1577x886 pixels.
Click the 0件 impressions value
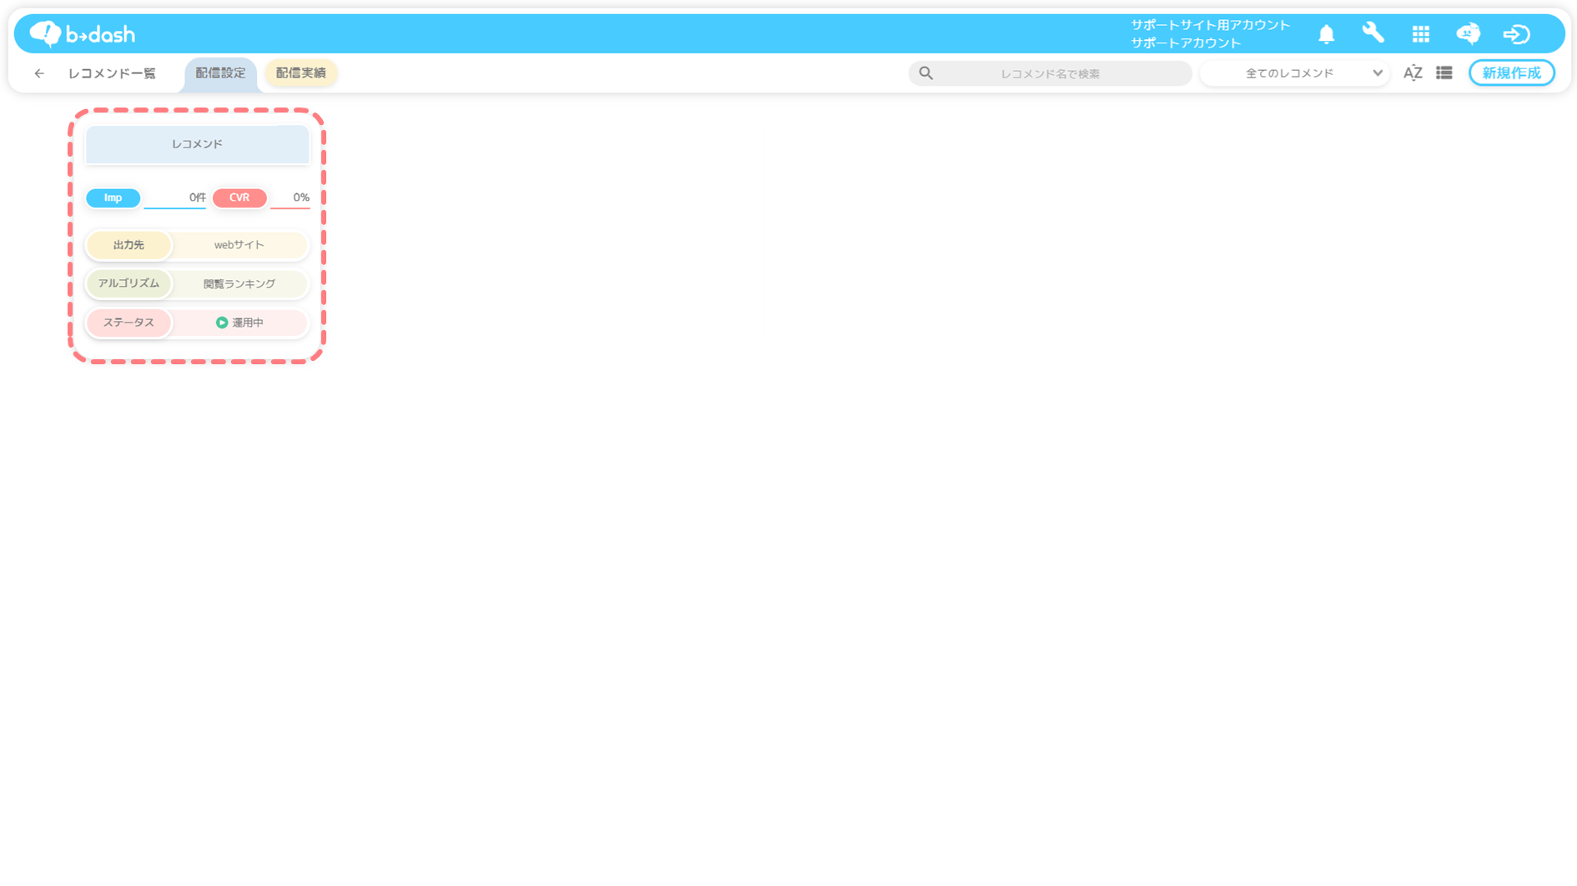click(197, 198)
